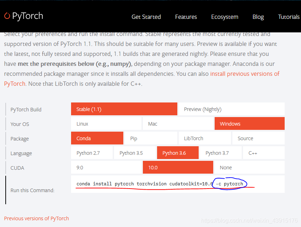The image size is (301, 227).
Task: Select CUDA version 9.0
Action: coord(106,168)
